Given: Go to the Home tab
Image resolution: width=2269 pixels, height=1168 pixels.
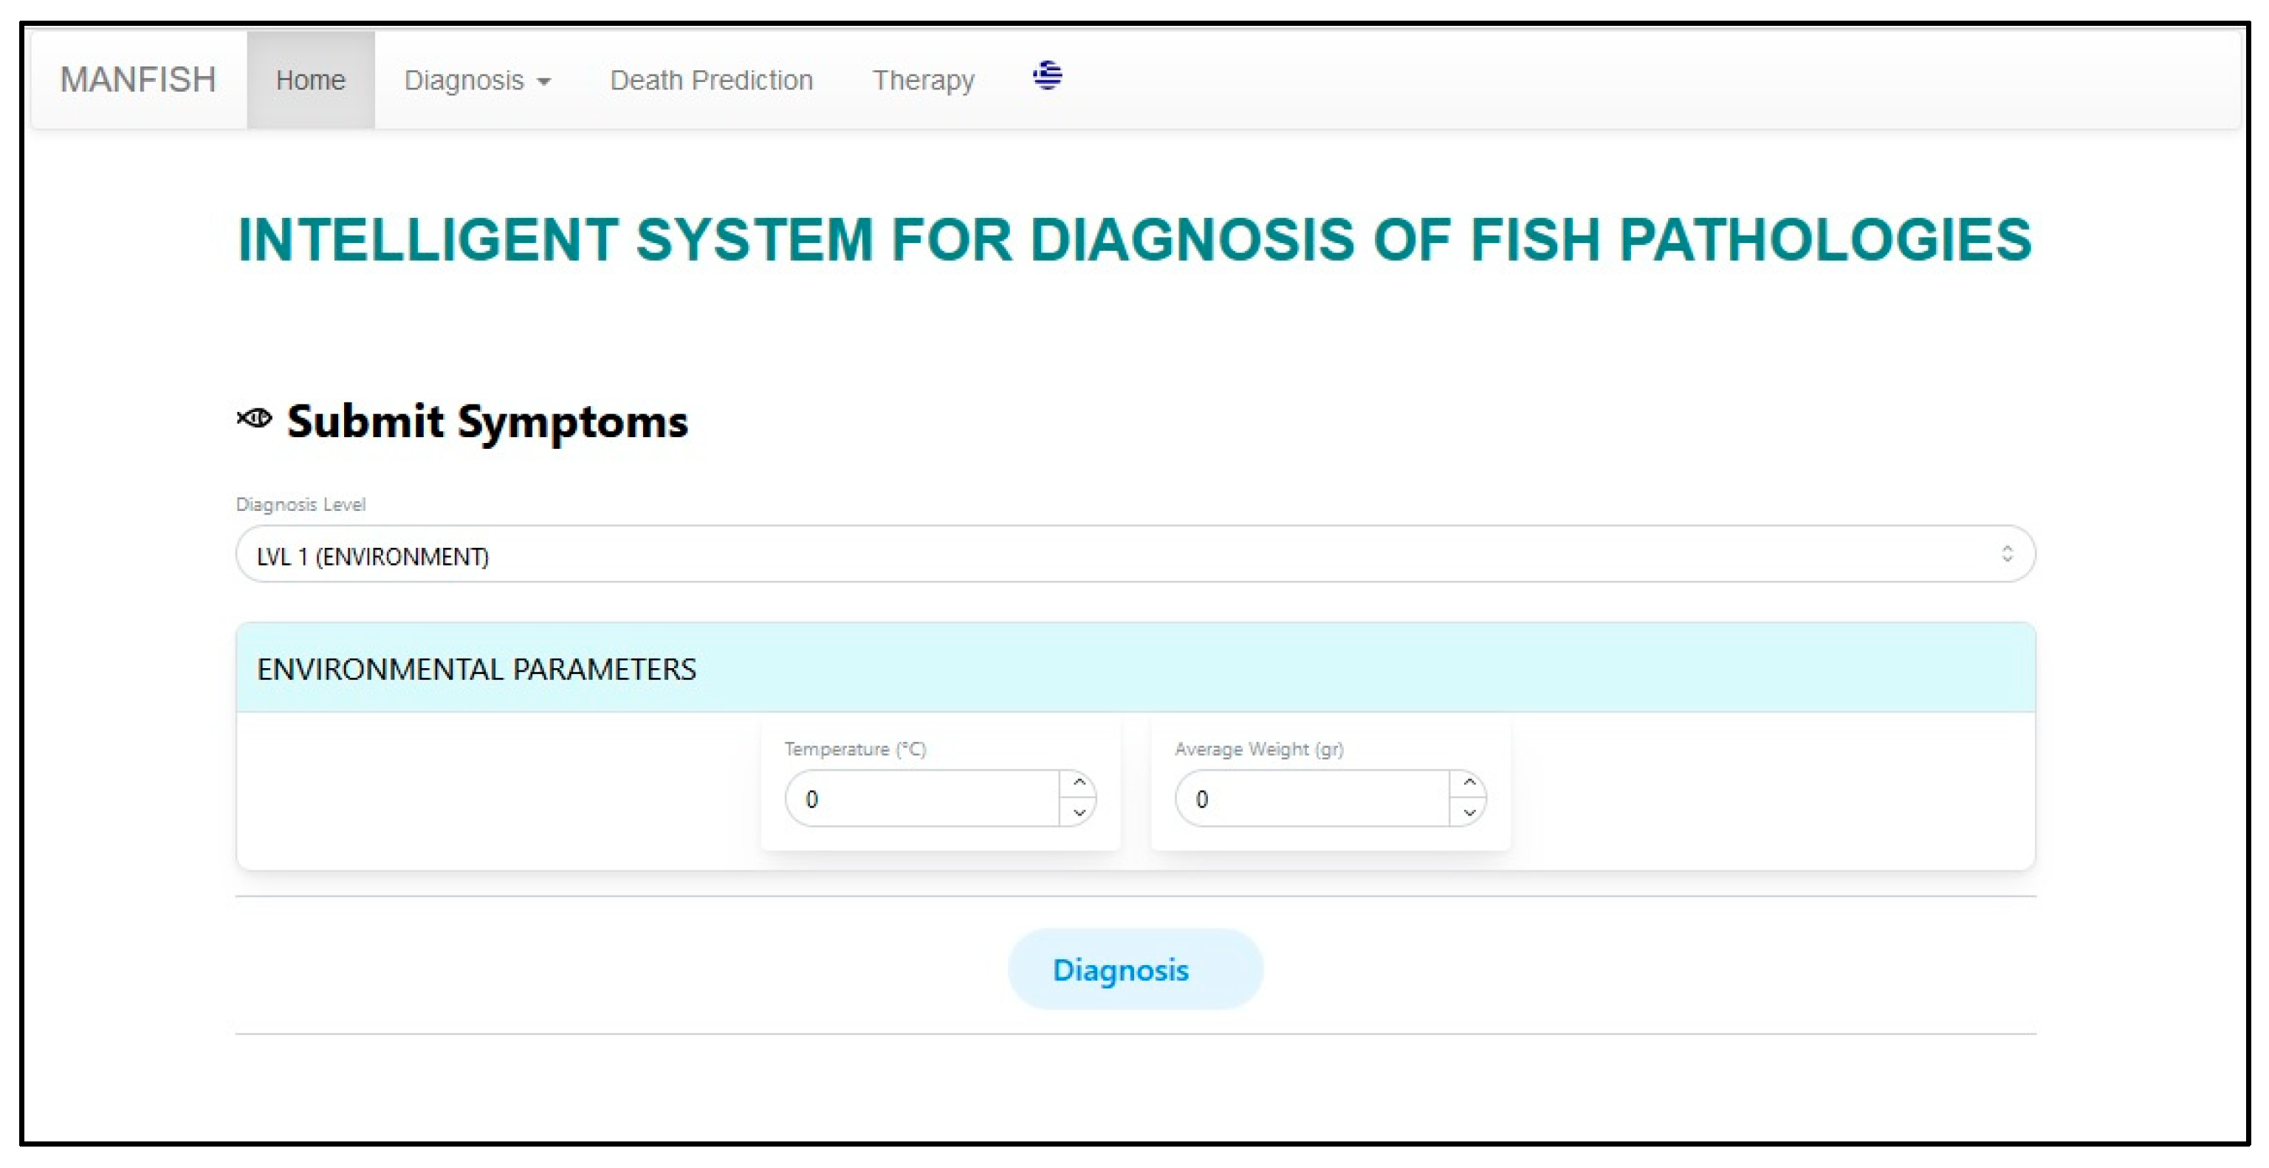Looking at the screenshot, I should (310, 80).
